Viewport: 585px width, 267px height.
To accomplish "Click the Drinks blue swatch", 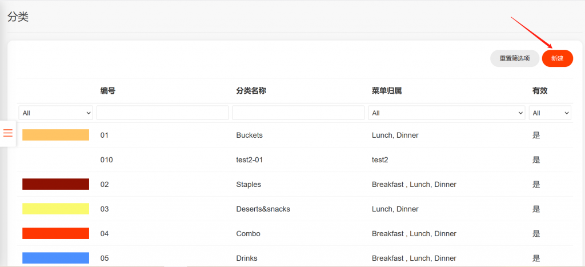I will tap(55, 258).
